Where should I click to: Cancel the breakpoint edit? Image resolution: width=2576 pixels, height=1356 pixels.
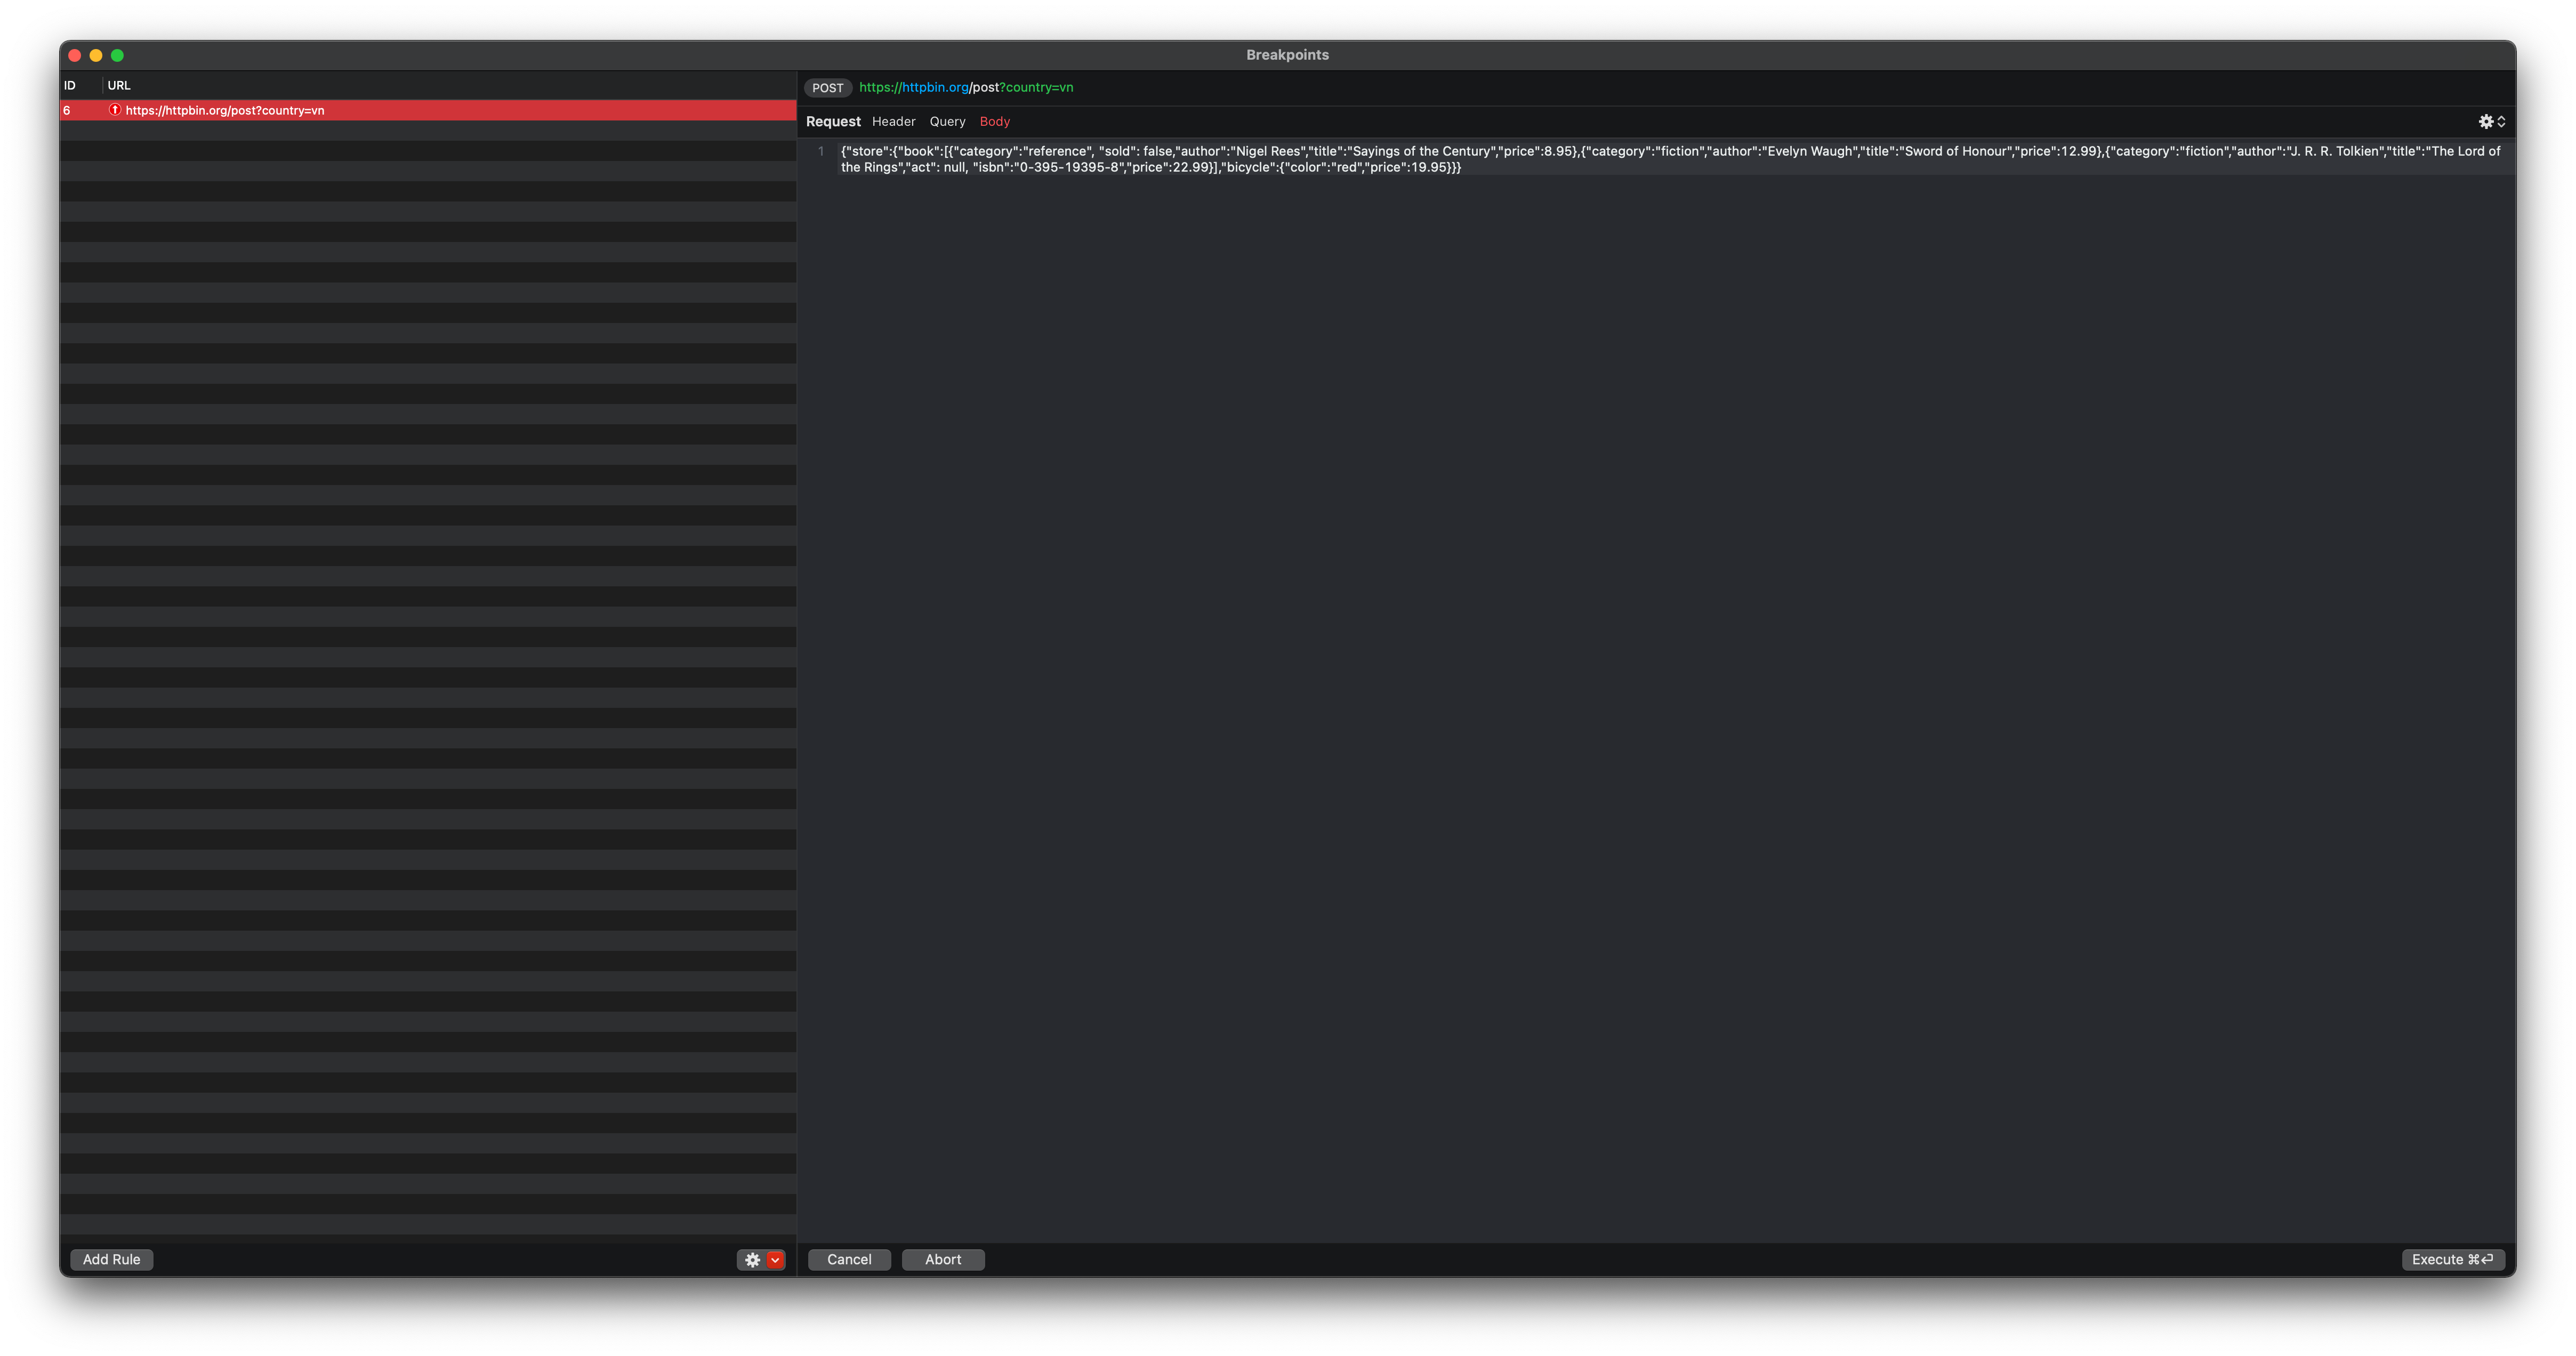(x=848, y=1259)
